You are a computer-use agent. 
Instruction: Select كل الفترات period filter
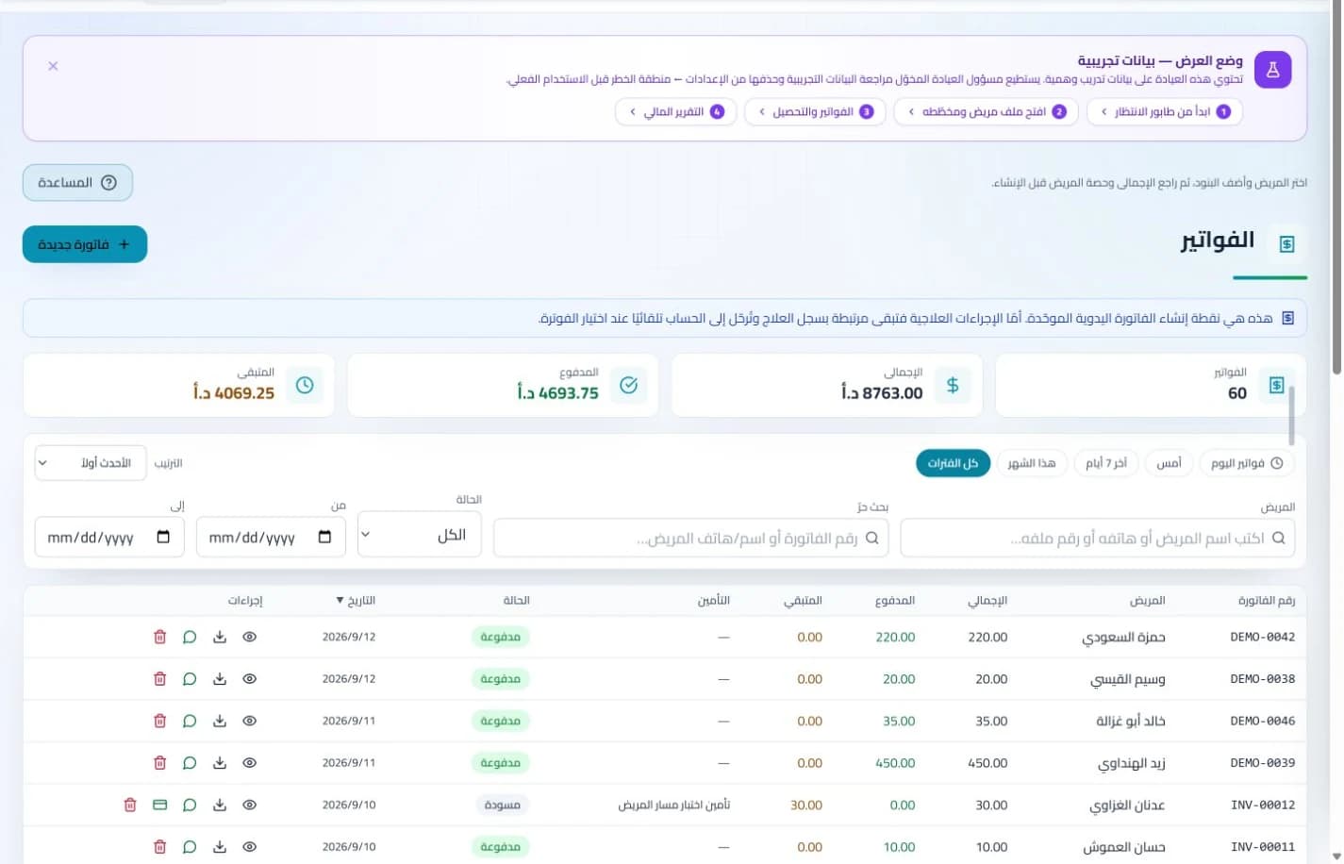[953, 463]
